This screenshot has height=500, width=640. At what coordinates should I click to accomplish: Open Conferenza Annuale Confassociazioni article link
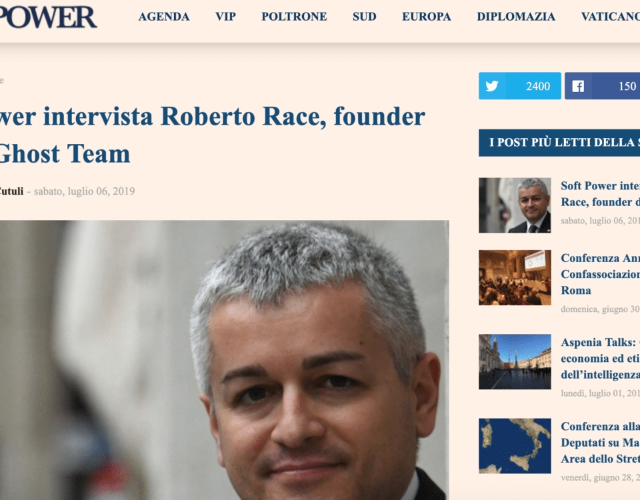tap(600, 274)
